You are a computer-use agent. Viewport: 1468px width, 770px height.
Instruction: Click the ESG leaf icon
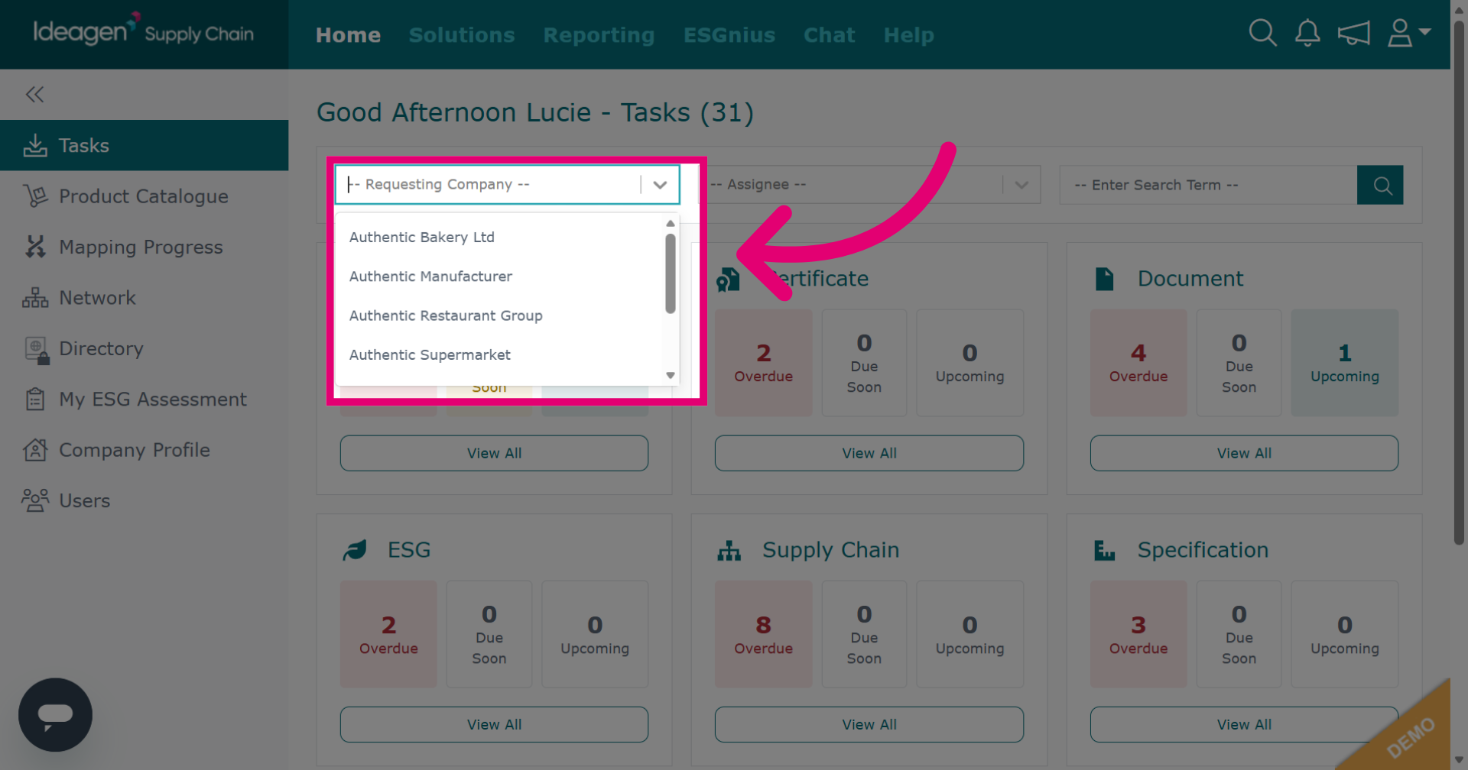tap(355, 550)
